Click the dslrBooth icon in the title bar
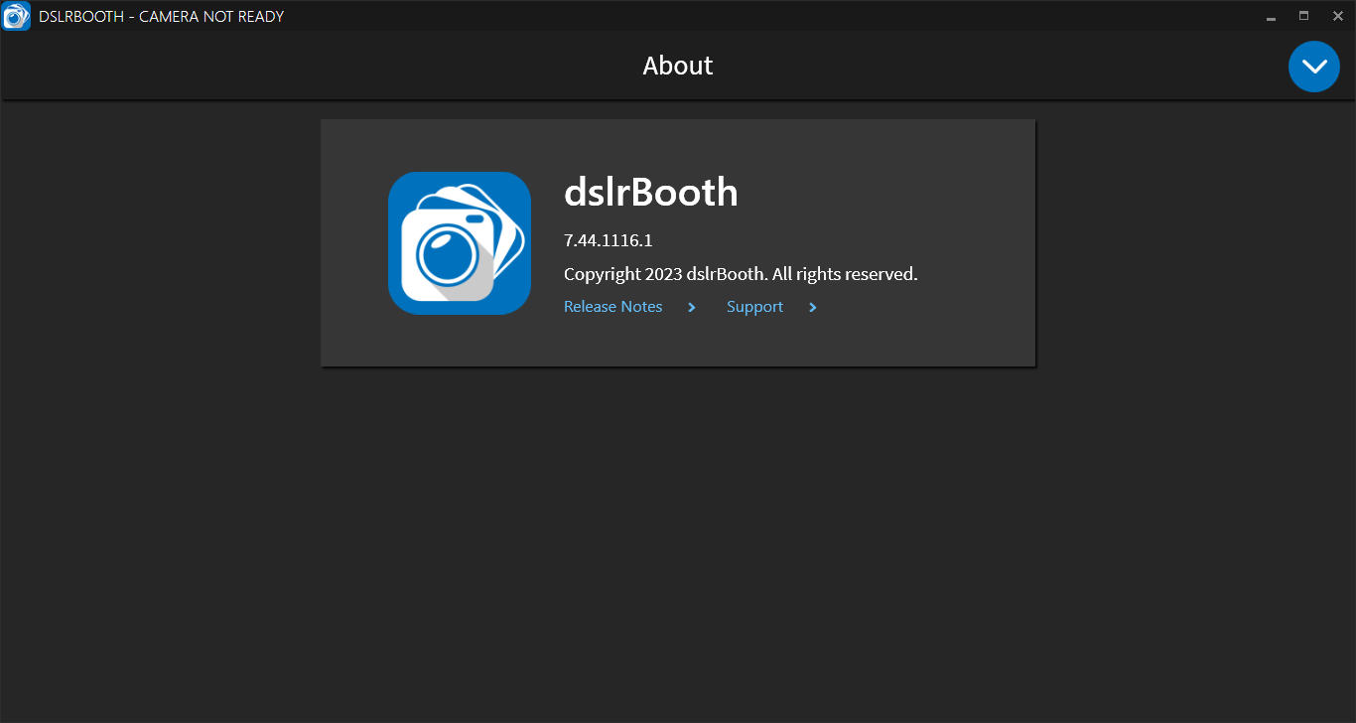This screenshot has height=723, width=1356. click(x=16, y=16)
